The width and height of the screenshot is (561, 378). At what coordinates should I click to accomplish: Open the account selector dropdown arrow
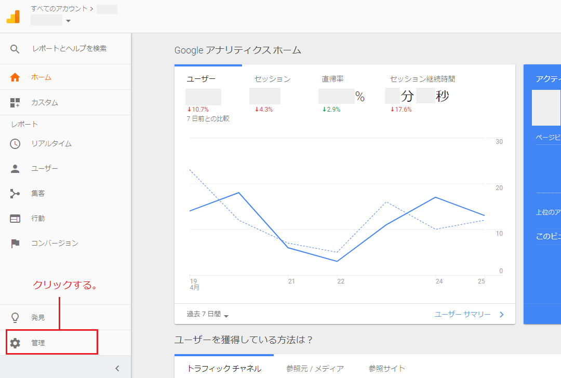(69, 21)
